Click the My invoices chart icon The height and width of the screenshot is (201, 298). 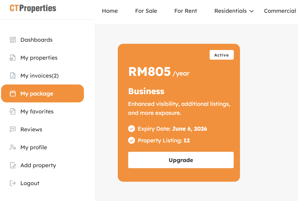(13, 76)
